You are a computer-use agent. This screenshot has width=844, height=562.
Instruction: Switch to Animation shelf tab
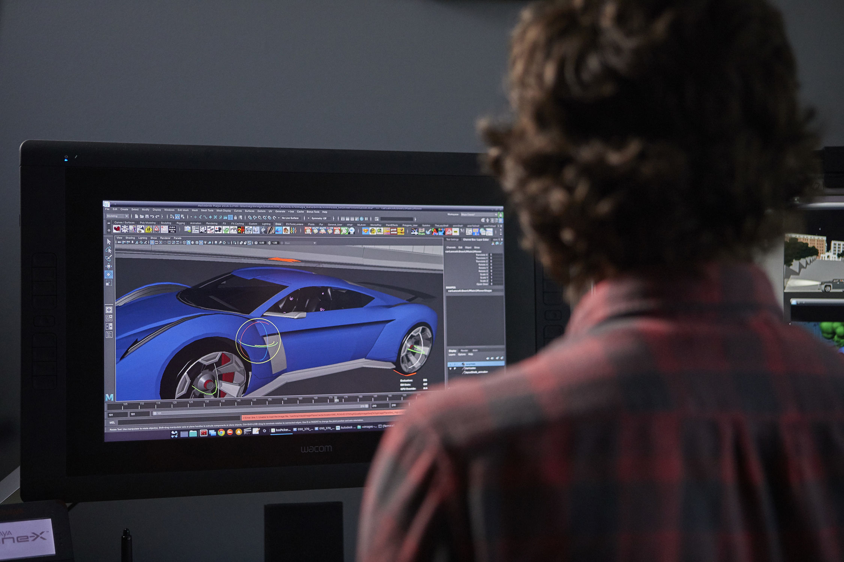195,223
